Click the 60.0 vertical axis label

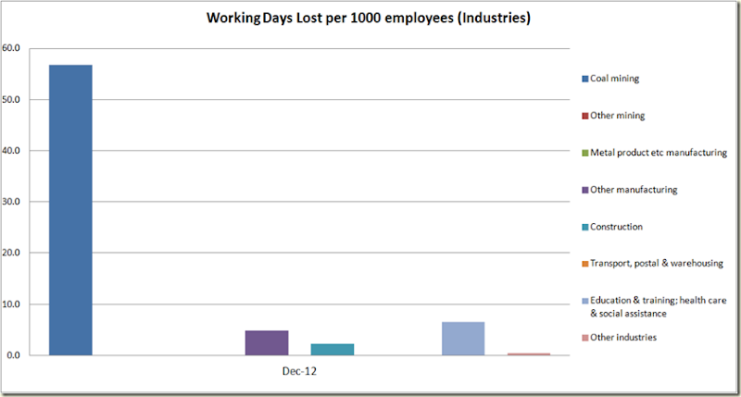(11, 48)
